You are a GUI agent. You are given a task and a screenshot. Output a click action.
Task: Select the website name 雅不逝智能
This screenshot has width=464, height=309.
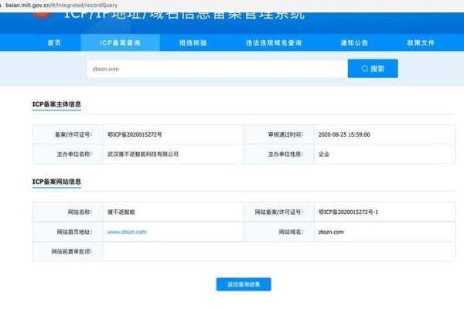[121, 212]
